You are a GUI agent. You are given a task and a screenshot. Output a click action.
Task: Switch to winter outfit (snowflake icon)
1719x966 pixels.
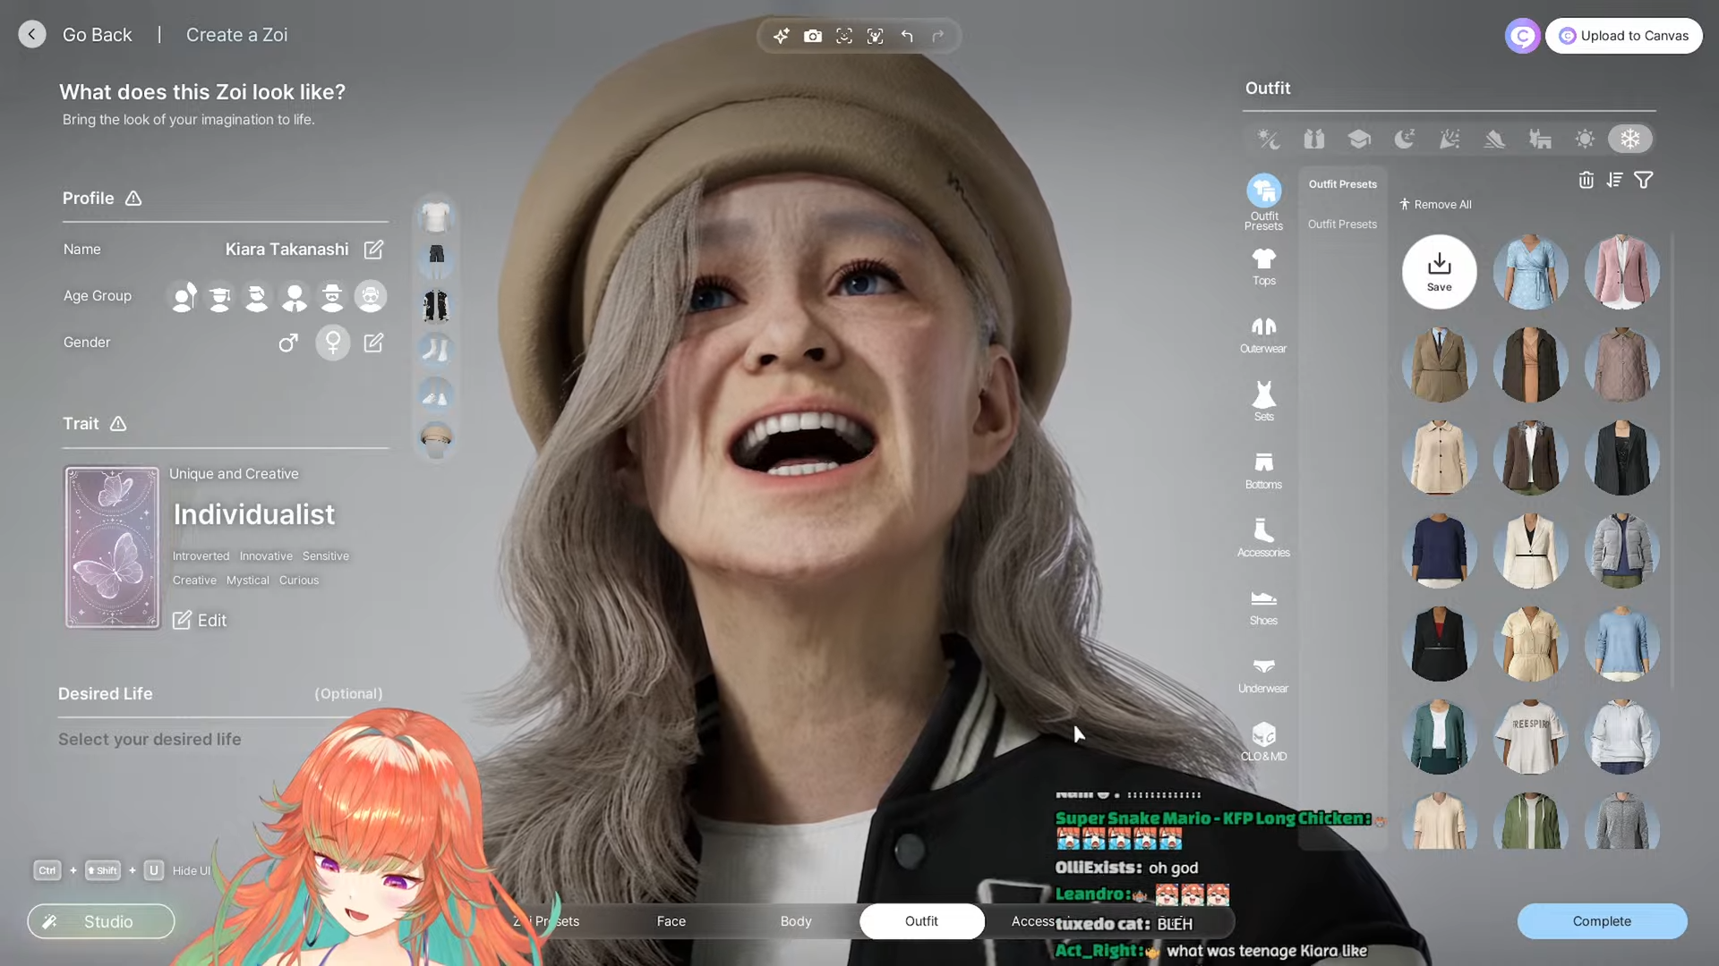(x=1629, y=140)
